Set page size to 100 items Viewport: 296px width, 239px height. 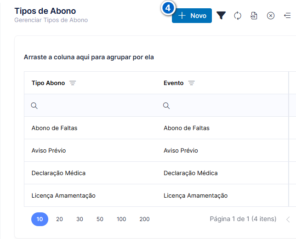click(121, 219)
